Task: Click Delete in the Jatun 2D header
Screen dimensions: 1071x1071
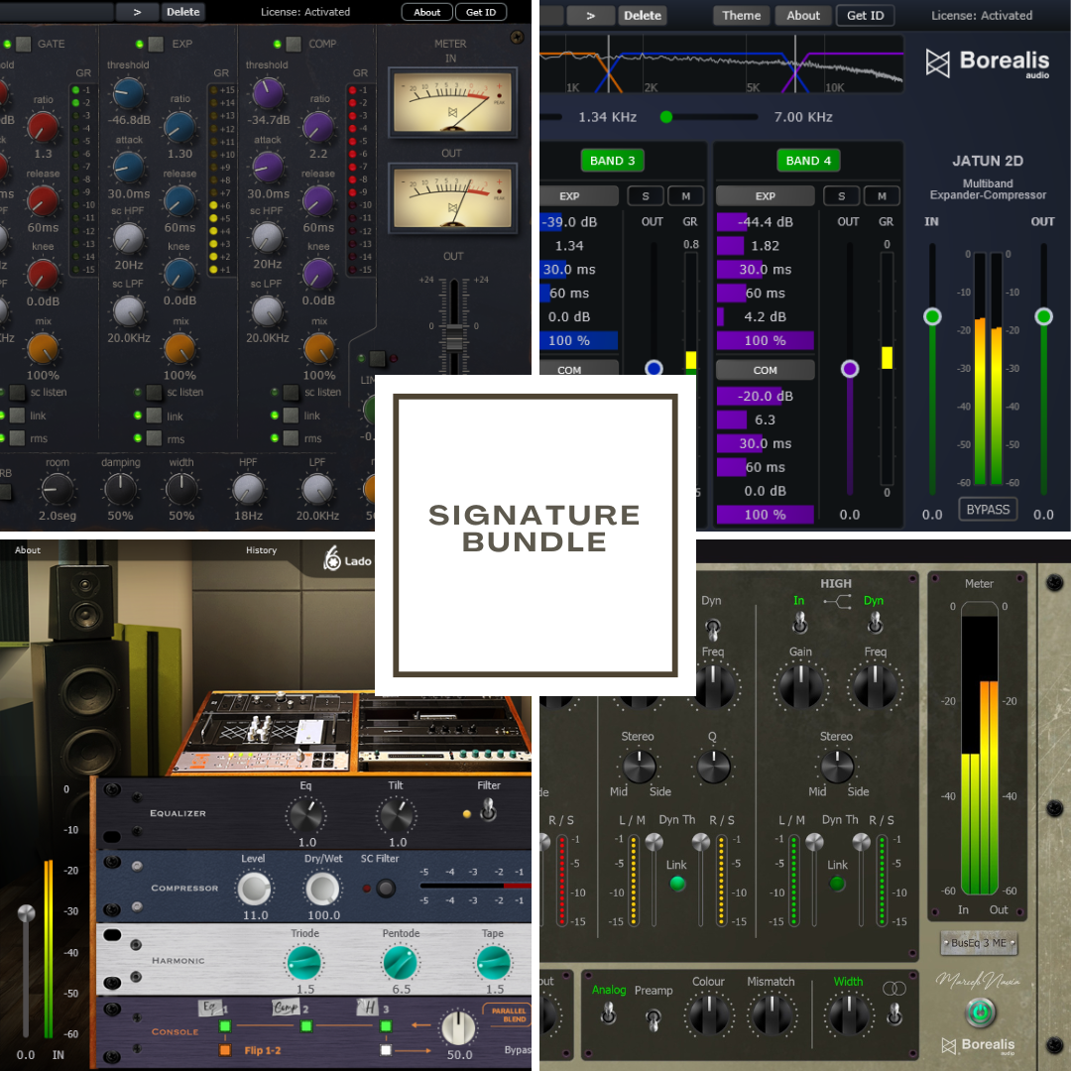Action: click(x=642, y=15)
